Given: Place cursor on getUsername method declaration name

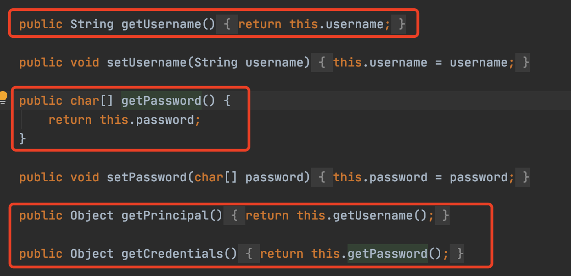Looking at the screenshot, I should [x=161, y=24].
